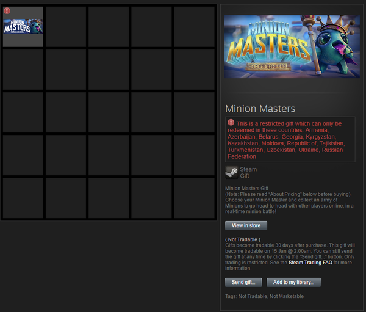366x312 pixels.
Task: Click the Tags line Not Tradable, Not Marketable
Action: [265, 296]
